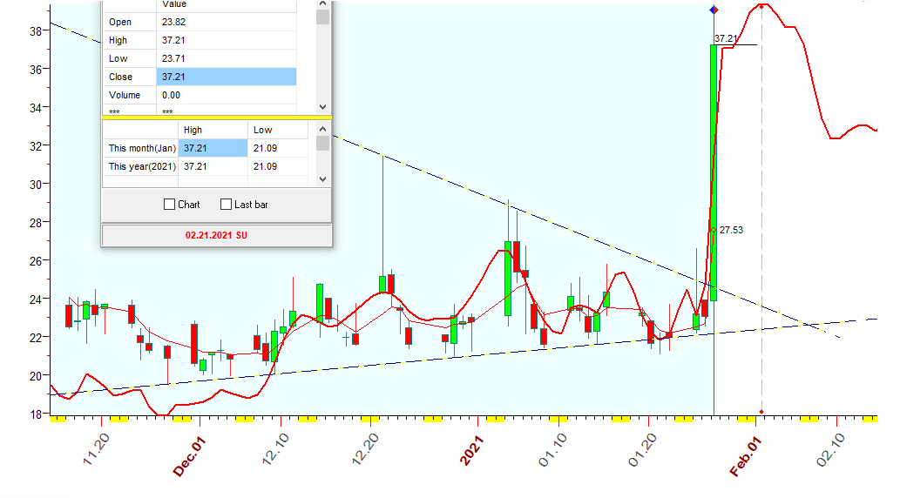Click the This year(2021) row label

point(140,166)
